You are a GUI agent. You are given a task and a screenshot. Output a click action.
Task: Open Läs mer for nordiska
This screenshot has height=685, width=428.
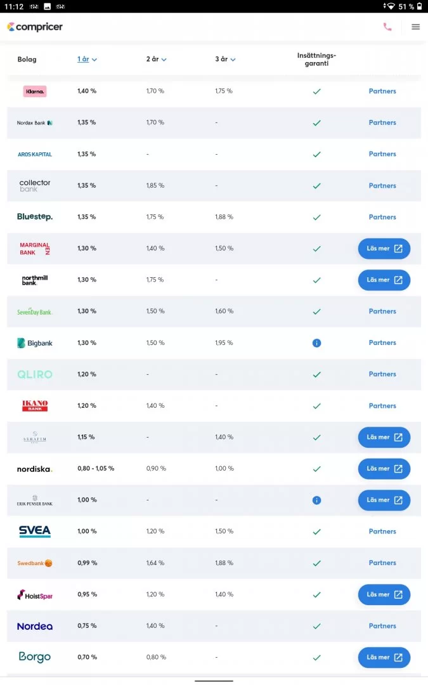(x=384, y=469)
